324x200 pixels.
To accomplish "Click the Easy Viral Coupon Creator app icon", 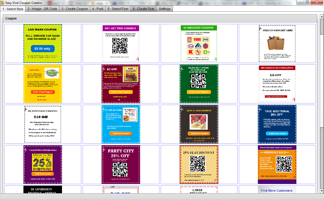I will (x=2, y=3).
